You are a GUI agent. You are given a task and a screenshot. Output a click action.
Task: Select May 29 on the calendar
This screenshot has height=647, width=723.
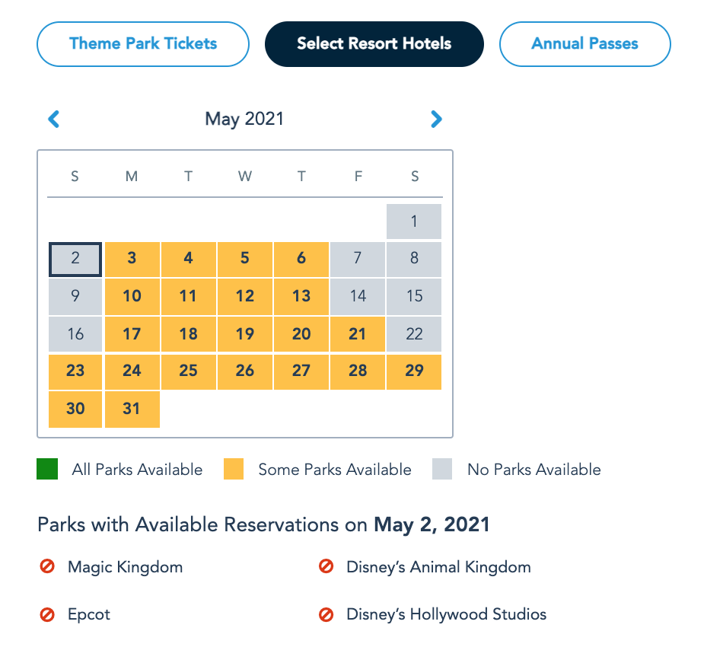tap(414, 371)
